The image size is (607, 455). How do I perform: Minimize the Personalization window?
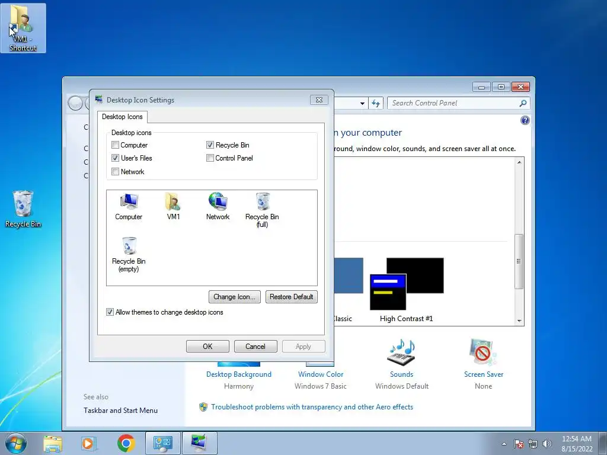pyautogui.click(x=481, y=86)
